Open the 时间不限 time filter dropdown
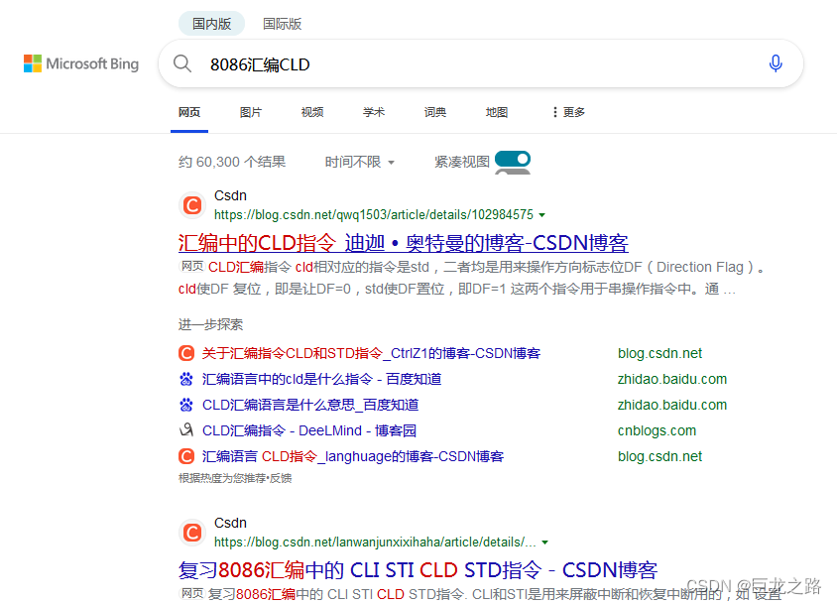This screenshot has width=837, height=604. point(360,162)
